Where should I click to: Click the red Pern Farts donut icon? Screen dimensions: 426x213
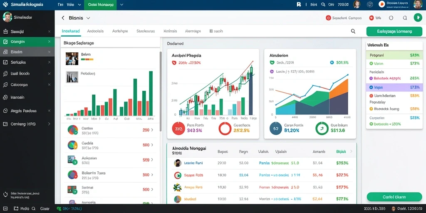[178, 128]
